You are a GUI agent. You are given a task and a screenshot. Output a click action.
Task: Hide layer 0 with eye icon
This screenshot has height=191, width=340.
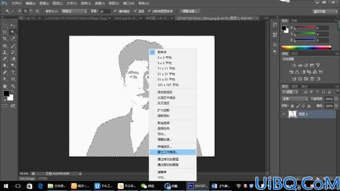[284, 114]
